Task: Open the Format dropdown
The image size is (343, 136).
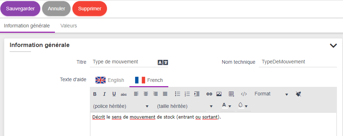Action: pos(271,94)
